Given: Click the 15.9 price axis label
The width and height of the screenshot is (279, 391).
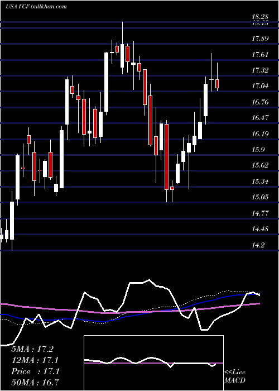Looking at the screenshot, I should pyautogui.click(x=258, y=150).
